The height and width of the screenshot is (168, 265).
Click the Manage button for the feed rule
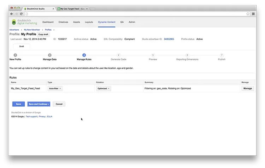tap(247, 89)
